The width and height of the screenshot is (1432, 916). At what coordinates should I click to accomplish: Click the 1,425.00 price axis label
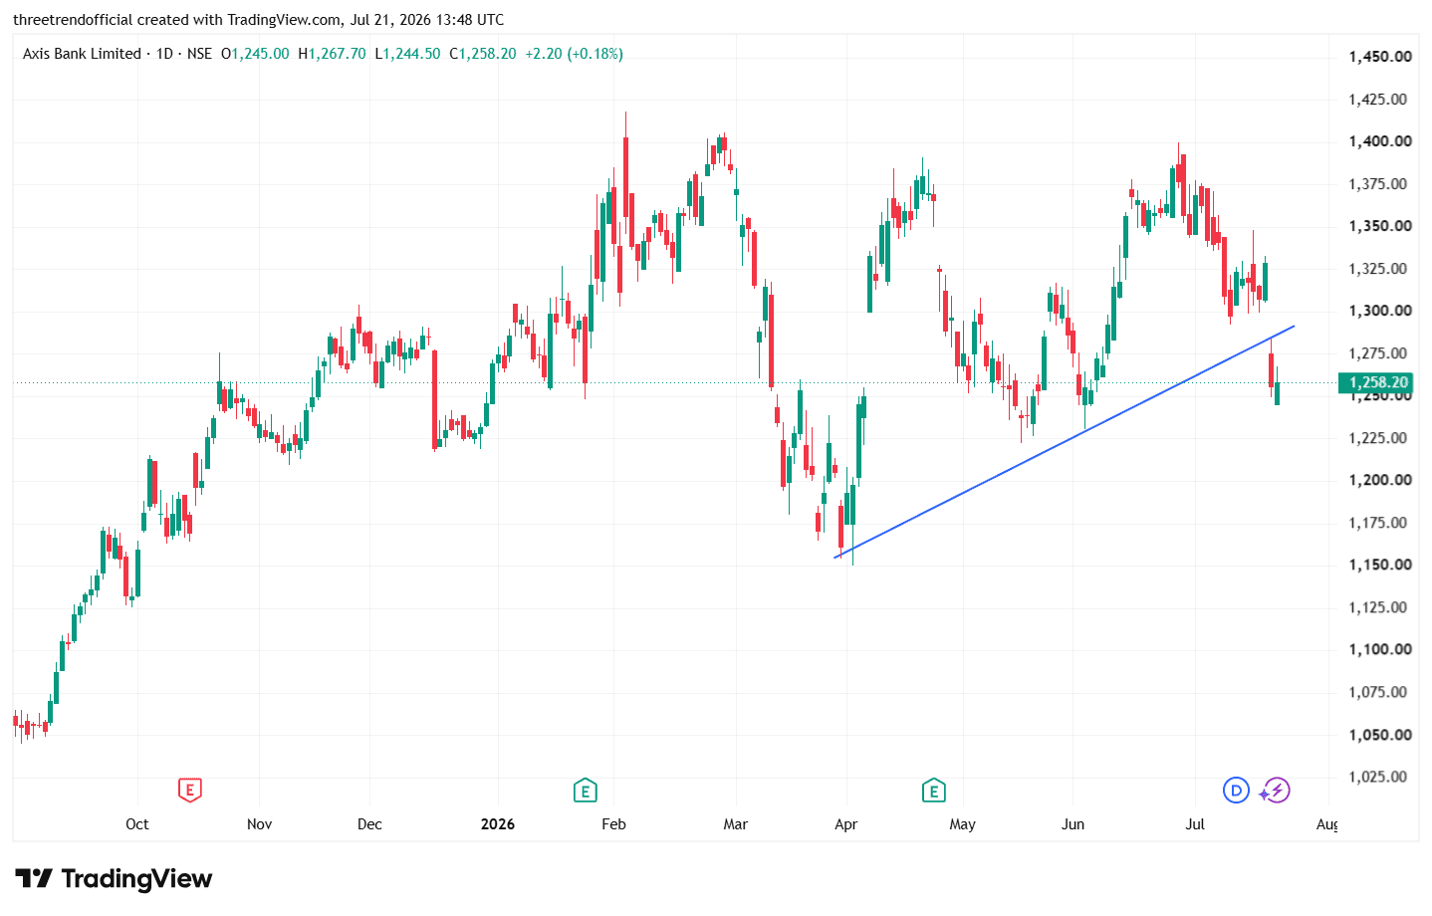(x=1377, y=100)
